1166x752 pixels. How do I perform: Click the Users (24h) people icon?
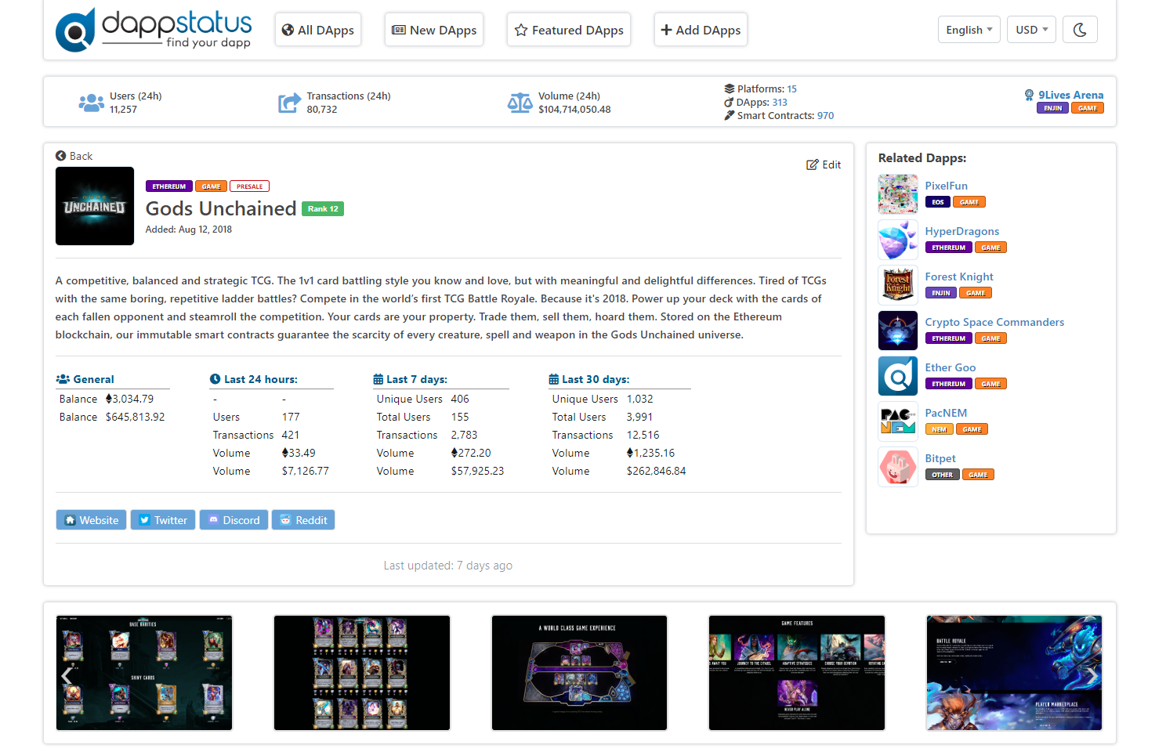[x=92, y=102]
